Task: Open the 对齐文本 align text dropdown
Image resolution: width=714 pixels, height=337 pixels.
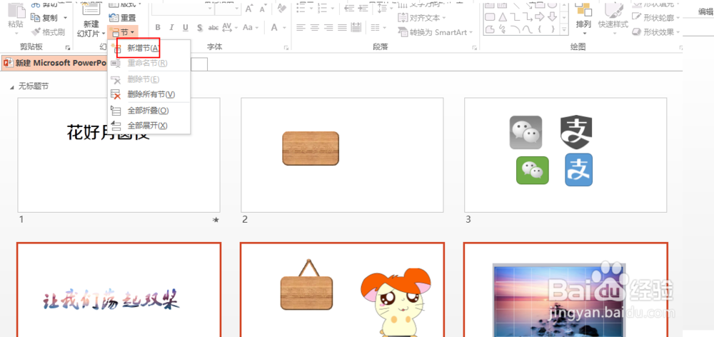Action: tap(422, 19)
